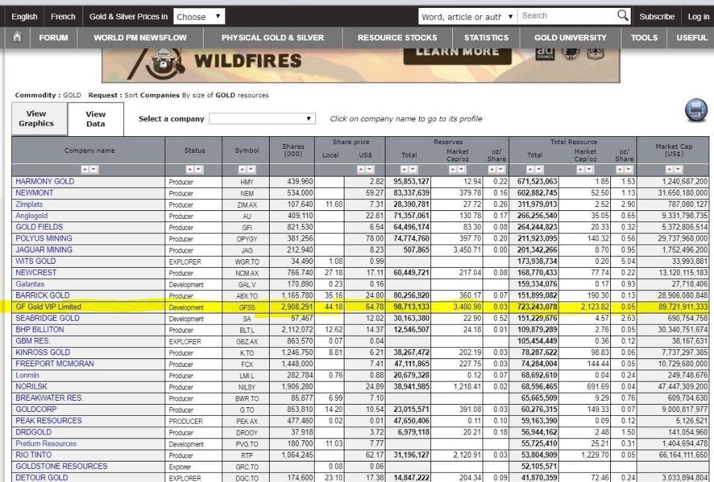Open the Resource Stocks menu

coord(397,38)
